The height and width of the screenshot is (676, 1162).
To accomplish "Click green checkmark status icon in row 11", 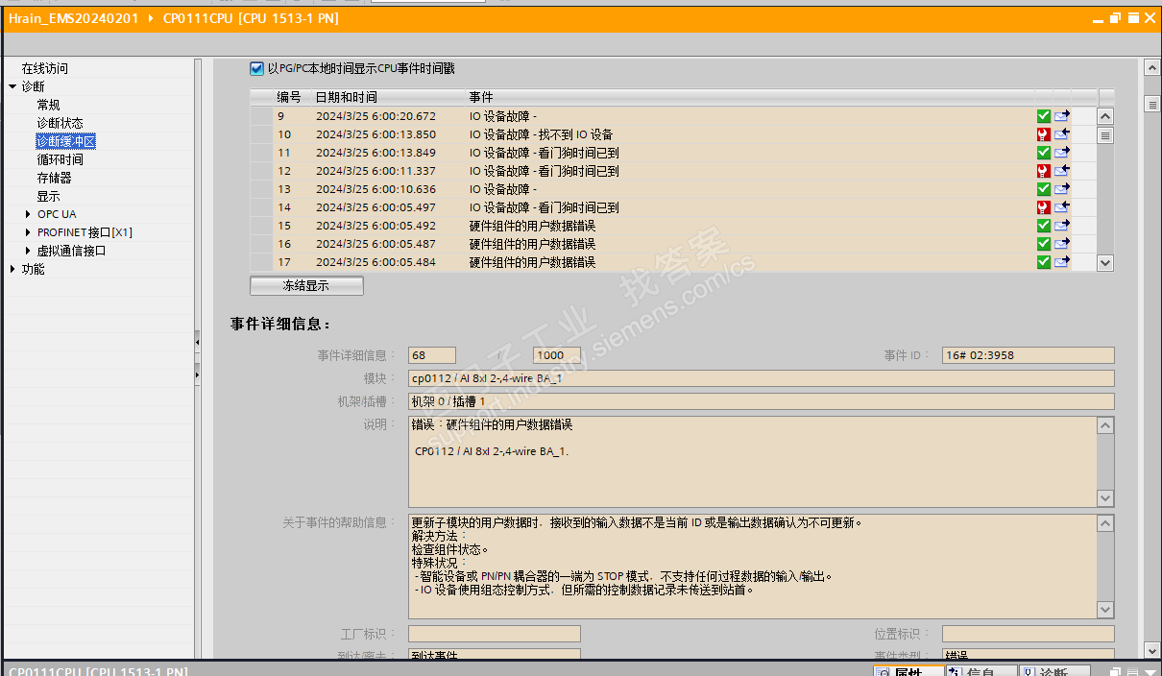I will point(1043,153).
